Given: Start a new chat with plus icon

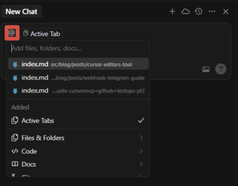Looking at the screenshot, I should point(172,12).
